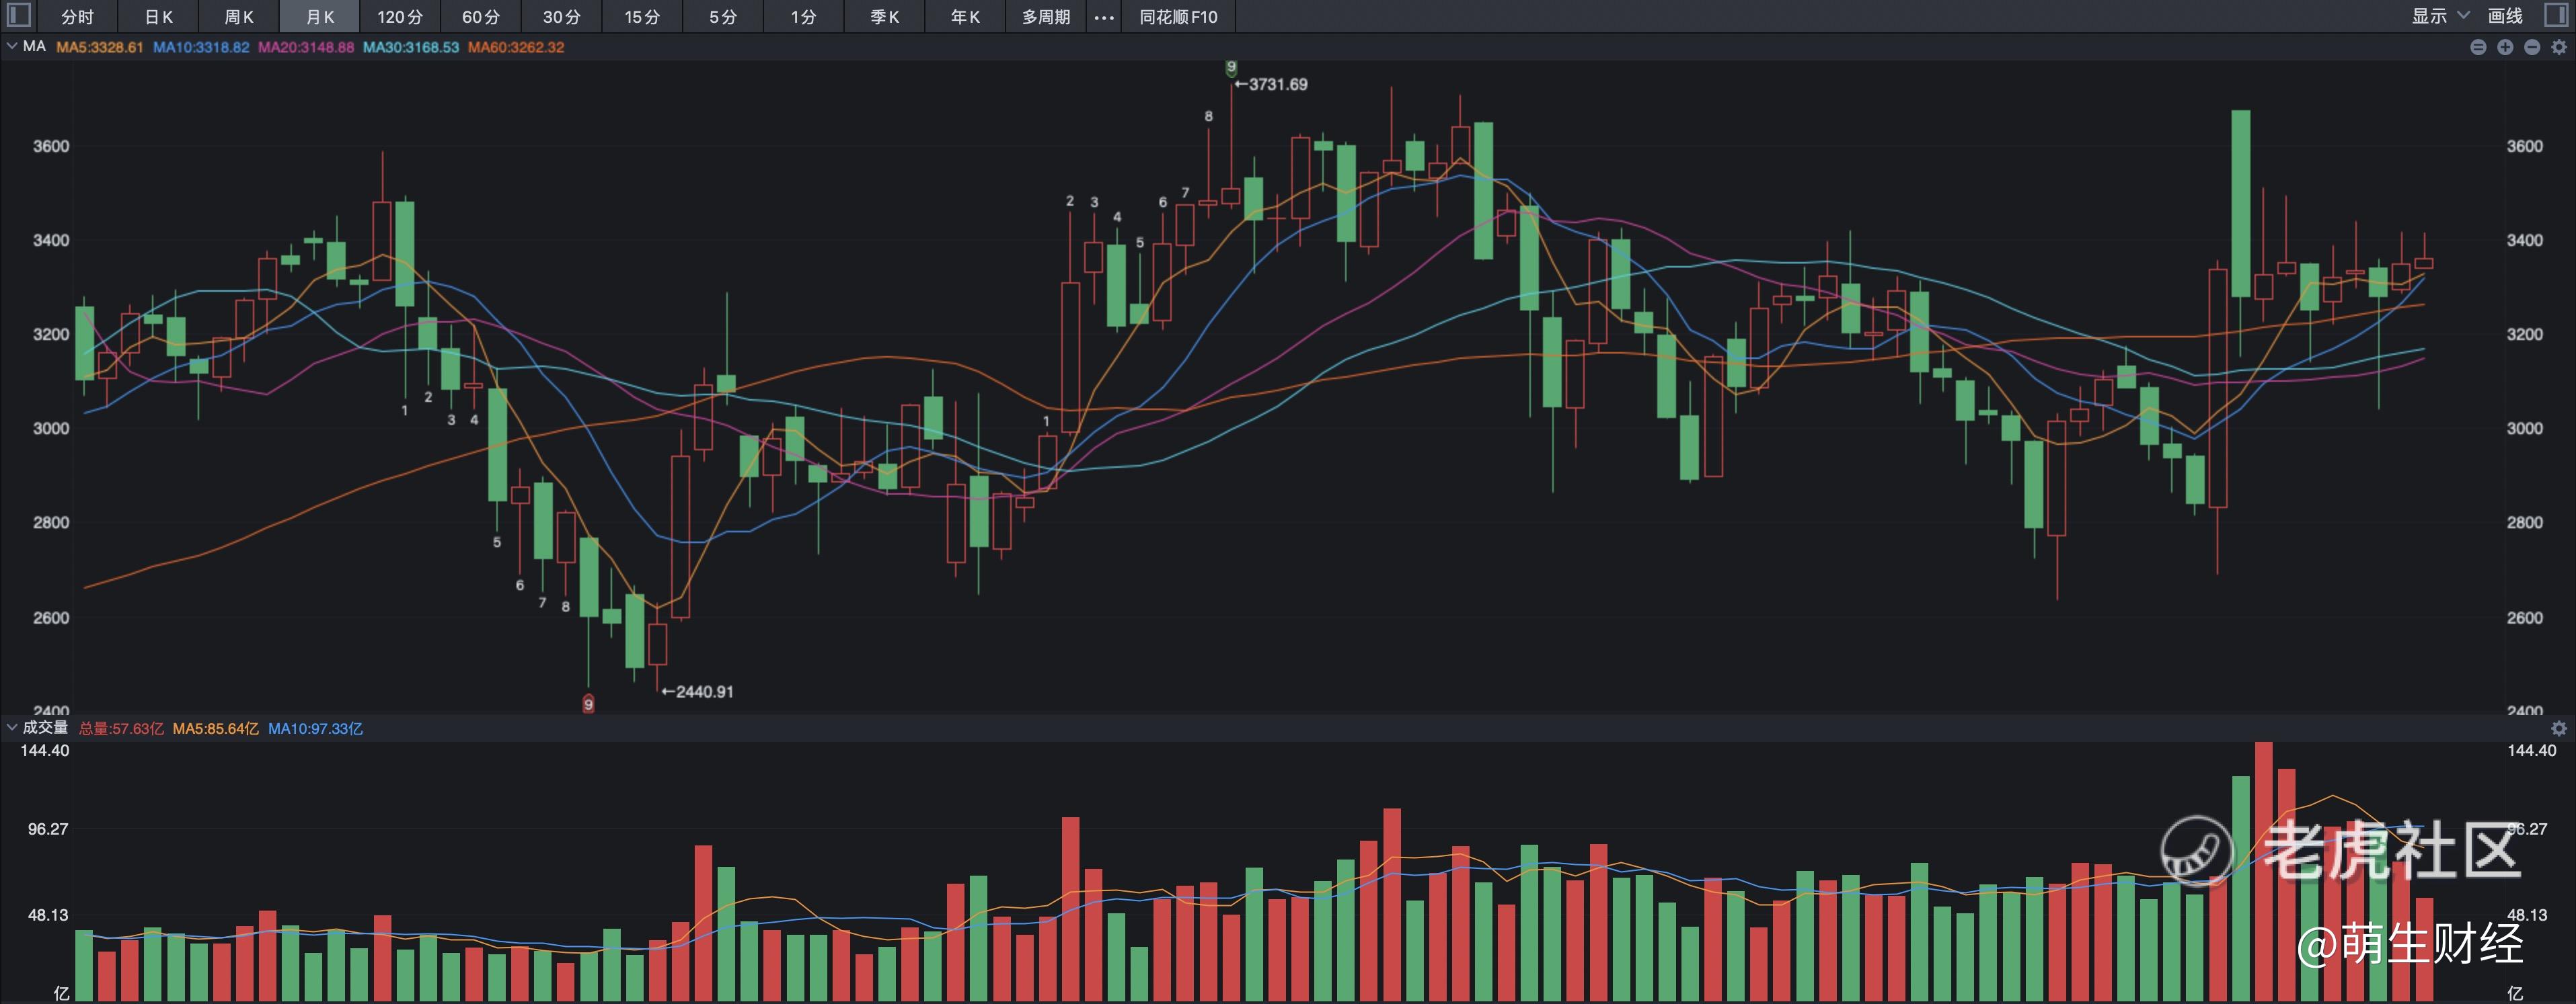The width and height of the screenshot is (2576, 1004).
Task: Switch to 年K yearly chart tab
Action: [965, 17]
